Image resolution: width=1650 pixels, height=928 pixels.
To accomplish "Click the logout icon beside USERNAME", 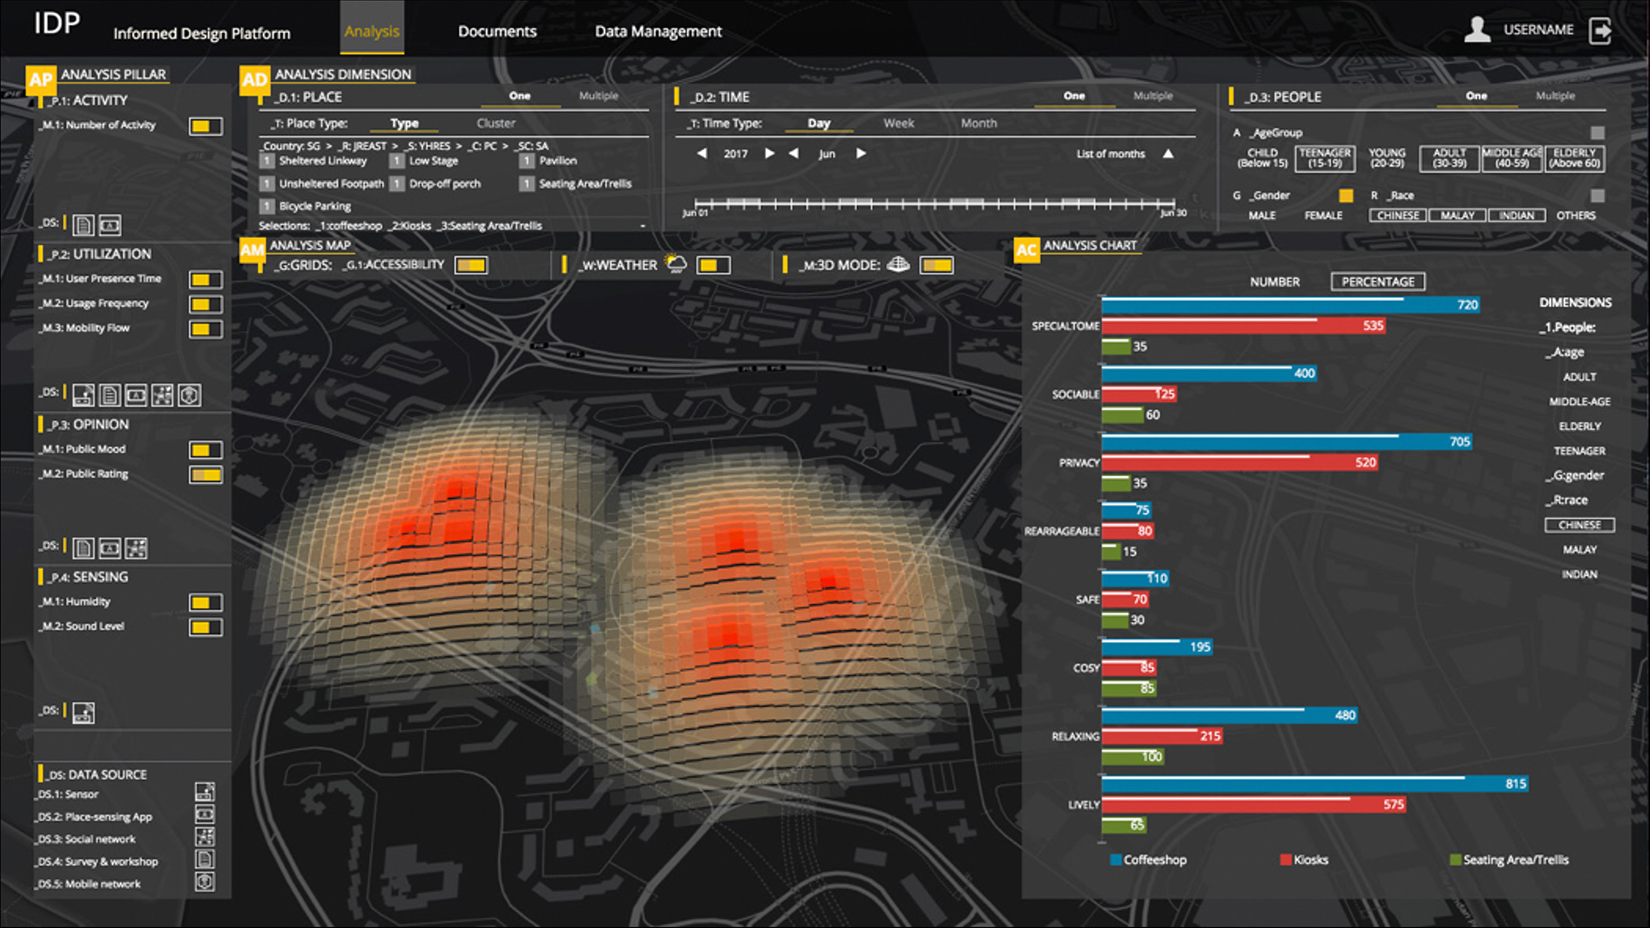I will pyautogui.click(x=1600, y=31).
